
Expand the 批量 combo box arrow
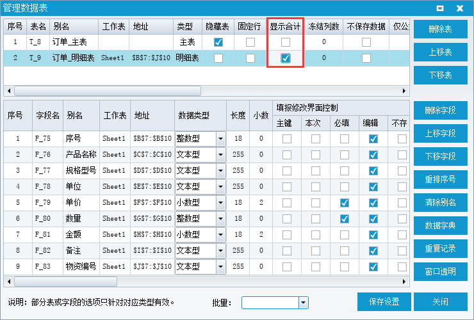pos(303,303)
